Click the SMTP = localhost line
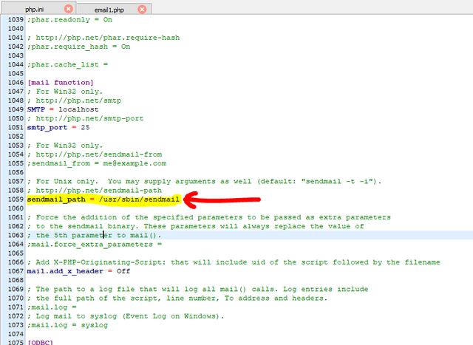Image resolution: width=473 pixels, height=345 pixels. point(63,109)
